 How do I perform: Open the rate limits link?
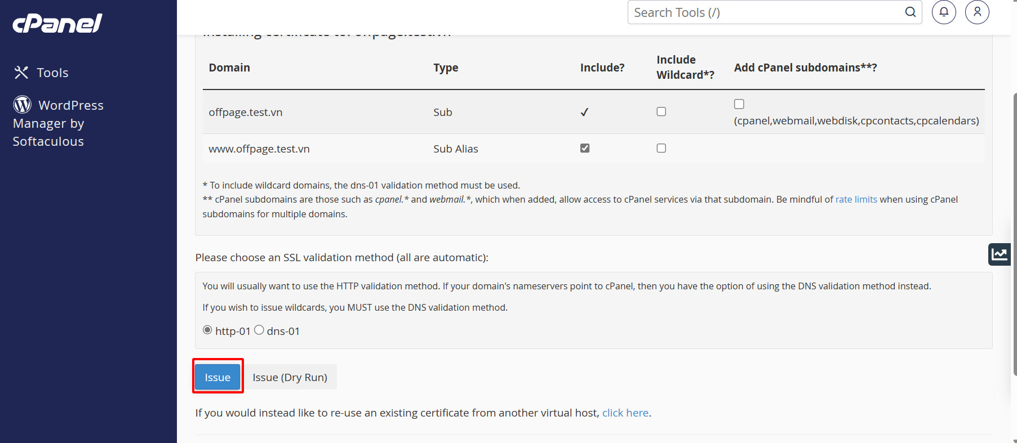[856, 199]
